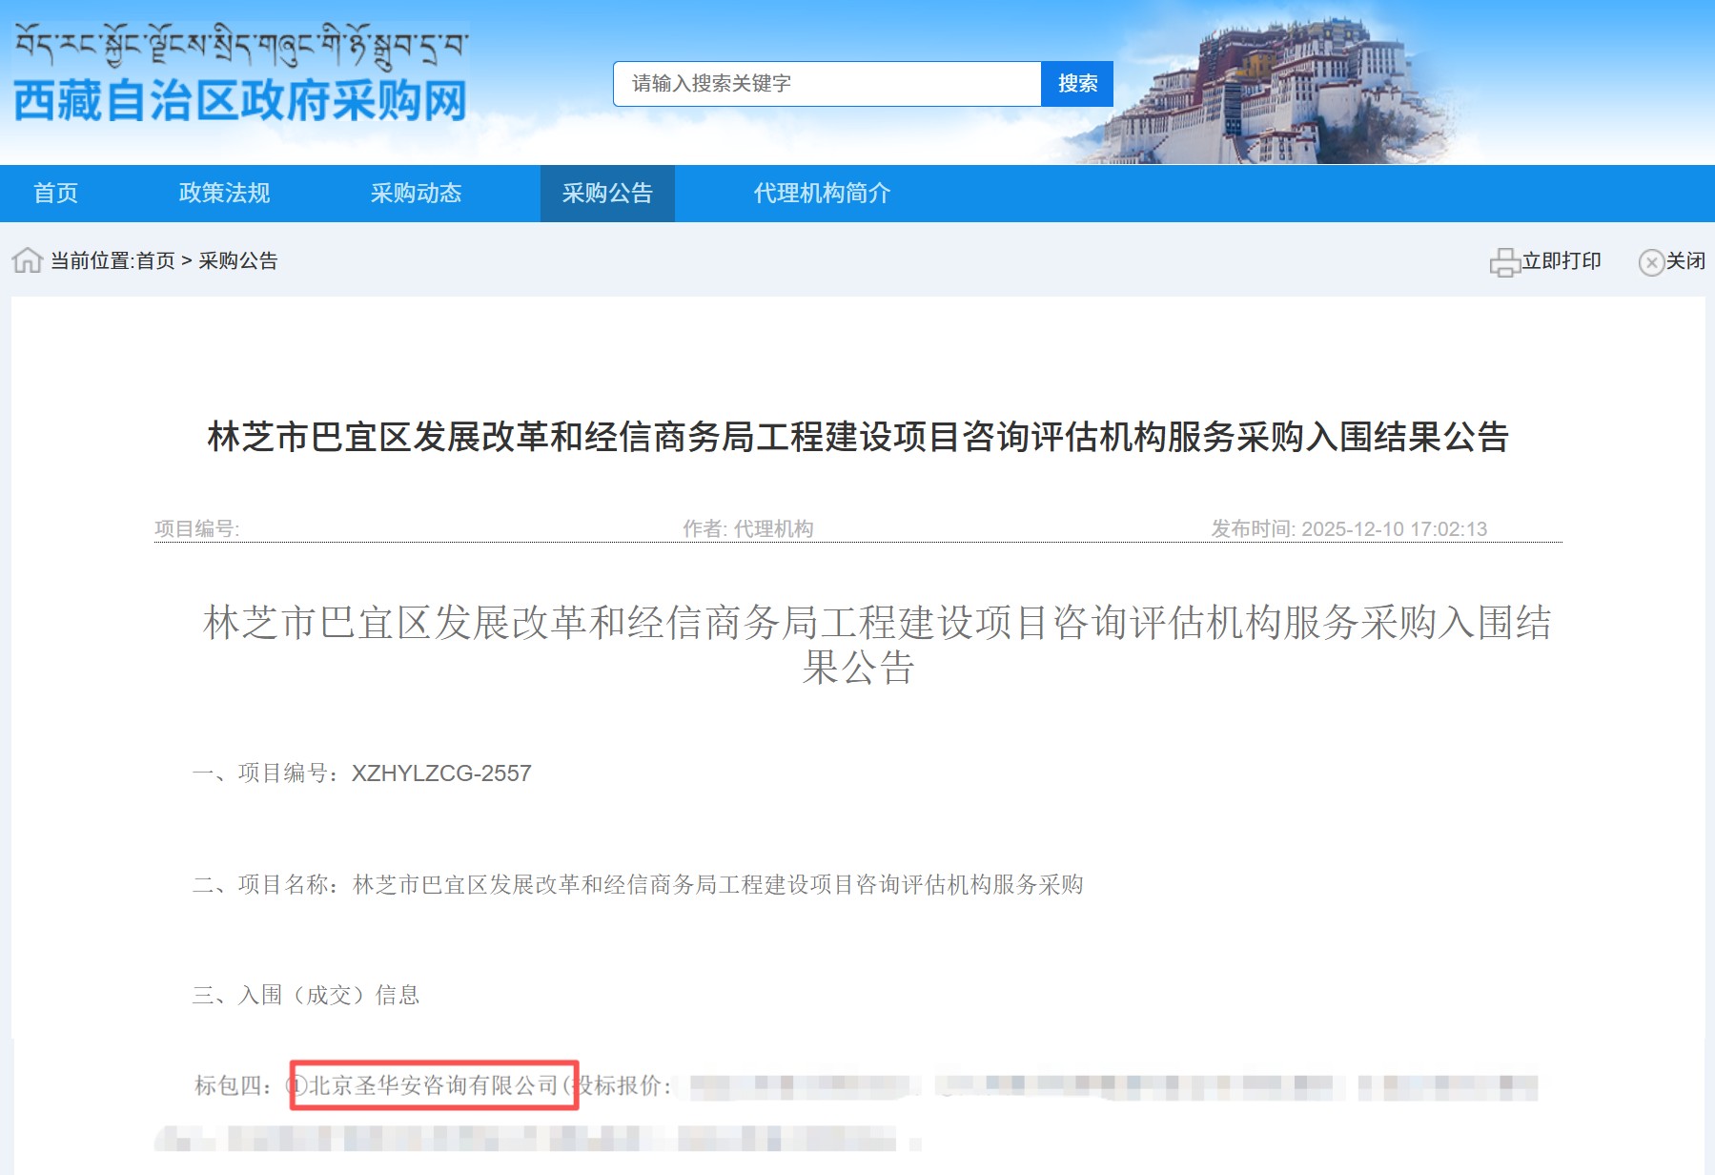1715x1175 pixels.
Task: Open the 代理机构简介 navigation item
Action: 822,194
